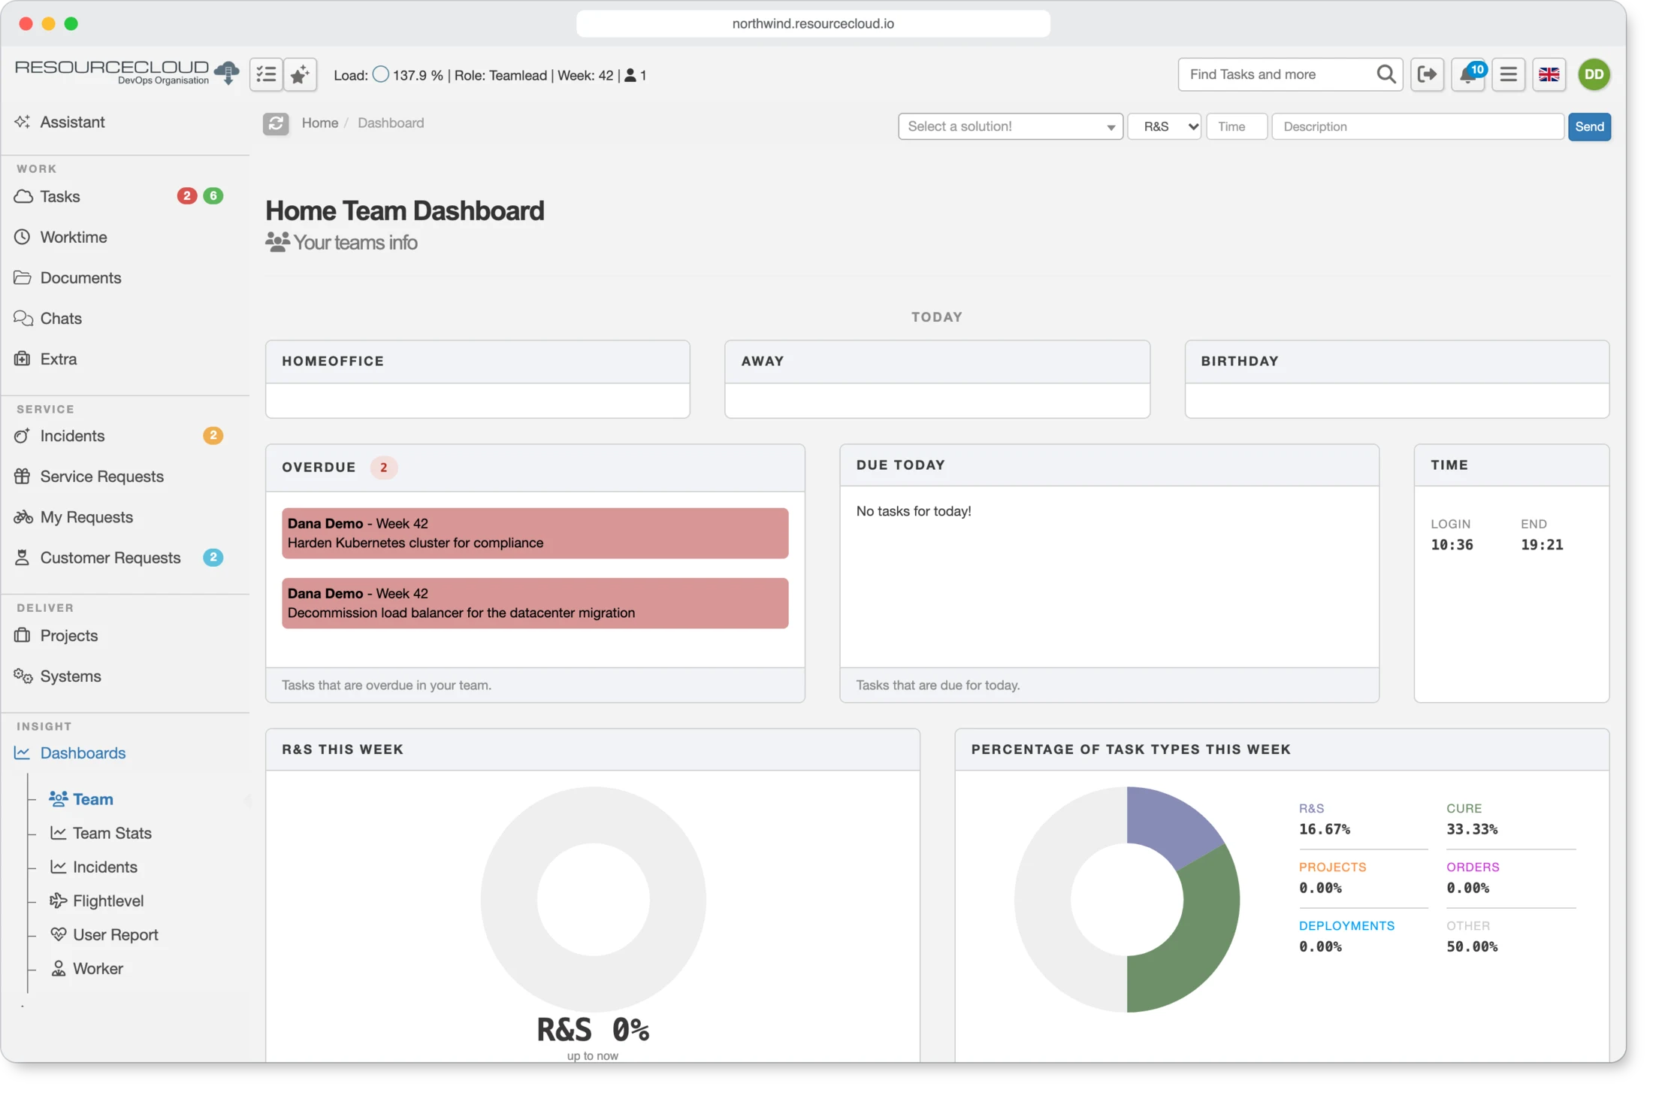Image resolution: width=1653 pixels, height=1096 pixels.
Task: Click the ResourceCloud logo
Action: click(126, 72)
